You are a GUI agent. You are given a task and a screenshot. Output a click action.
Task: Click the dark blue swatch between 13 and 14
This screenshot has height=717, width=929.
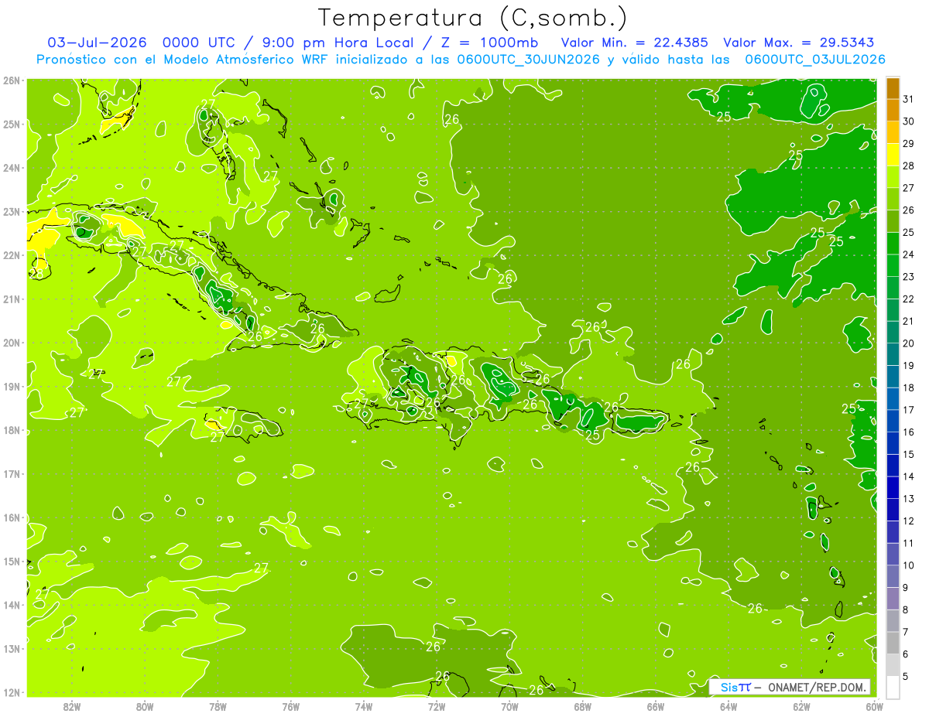[x=893, y=487]
